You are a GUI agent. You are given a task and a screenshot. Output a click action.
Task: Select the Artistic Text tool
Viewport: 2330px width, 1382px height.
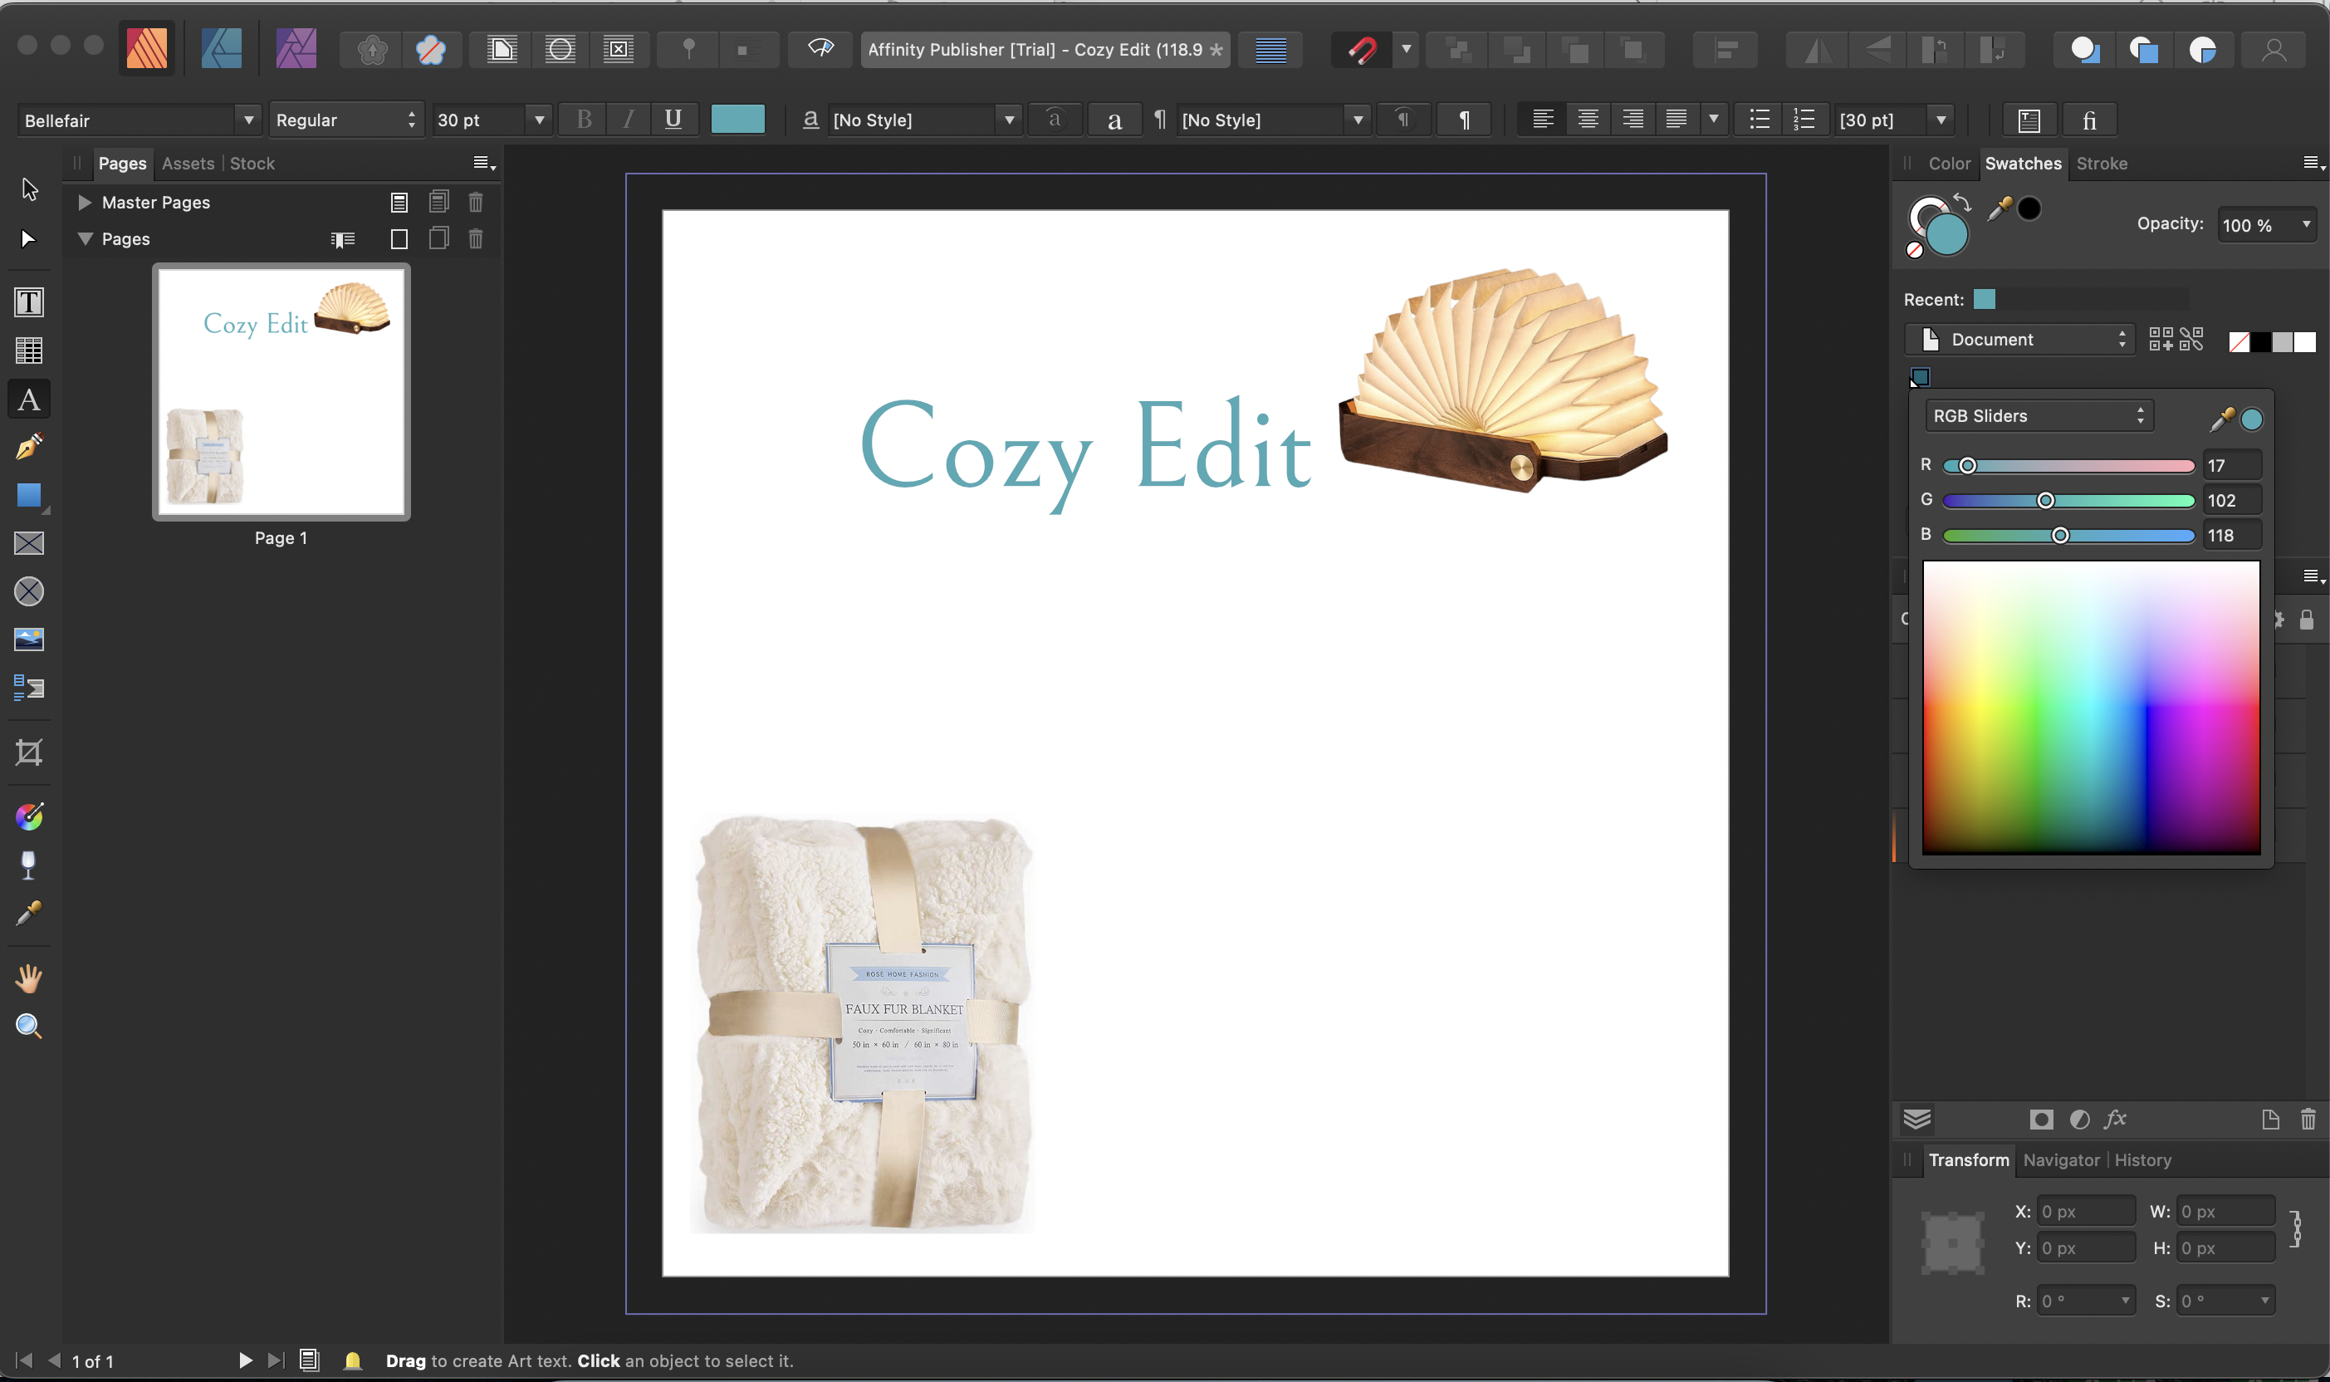pos(29,399)
